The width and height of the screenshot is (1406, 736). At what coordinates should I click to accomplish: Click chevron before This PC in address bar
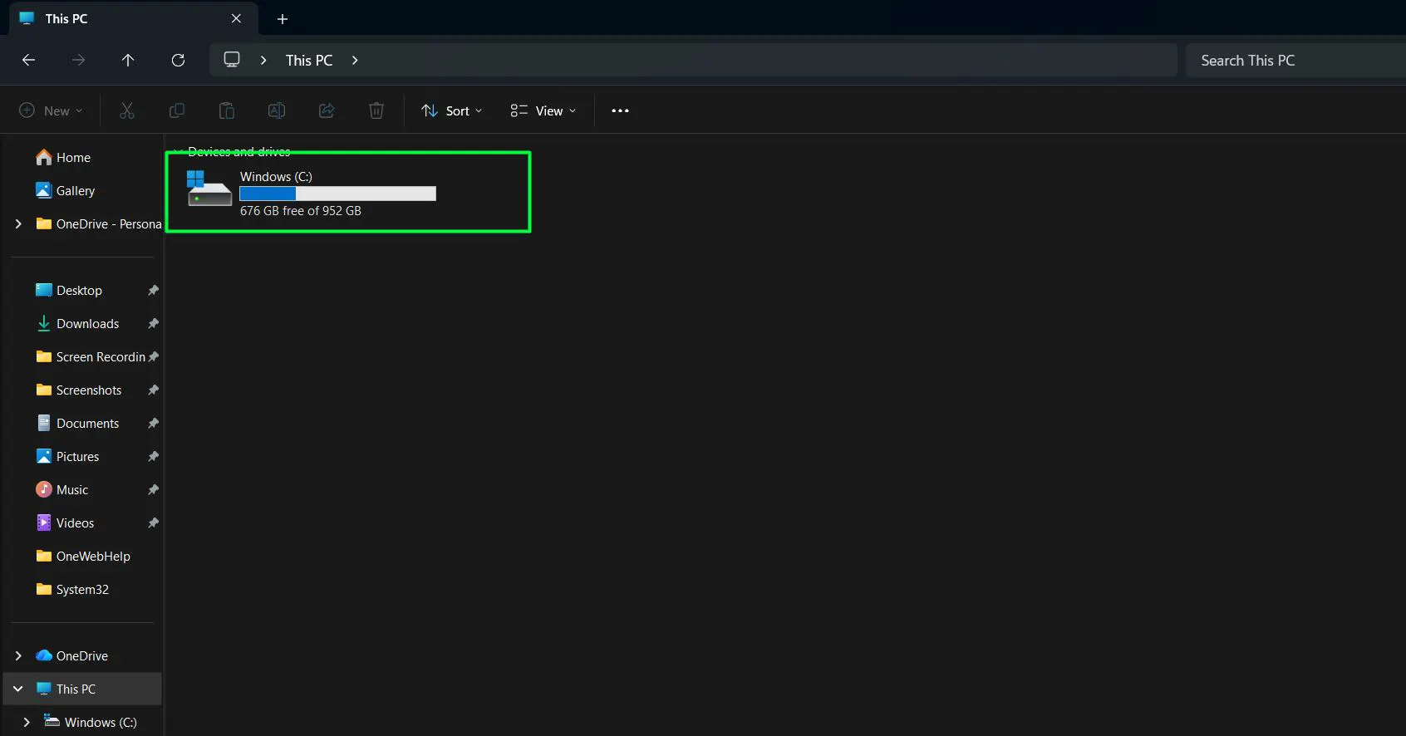tap(263, 60)
